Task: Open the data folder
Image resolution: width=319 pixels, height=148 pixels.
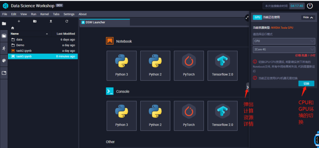Action: pyautogui.click(x=43, y=40)
